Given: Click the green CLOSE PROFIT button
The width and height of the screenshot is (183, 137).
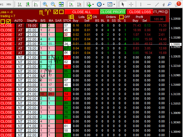Looking at the screenshot, I should [x=113, y=12].
